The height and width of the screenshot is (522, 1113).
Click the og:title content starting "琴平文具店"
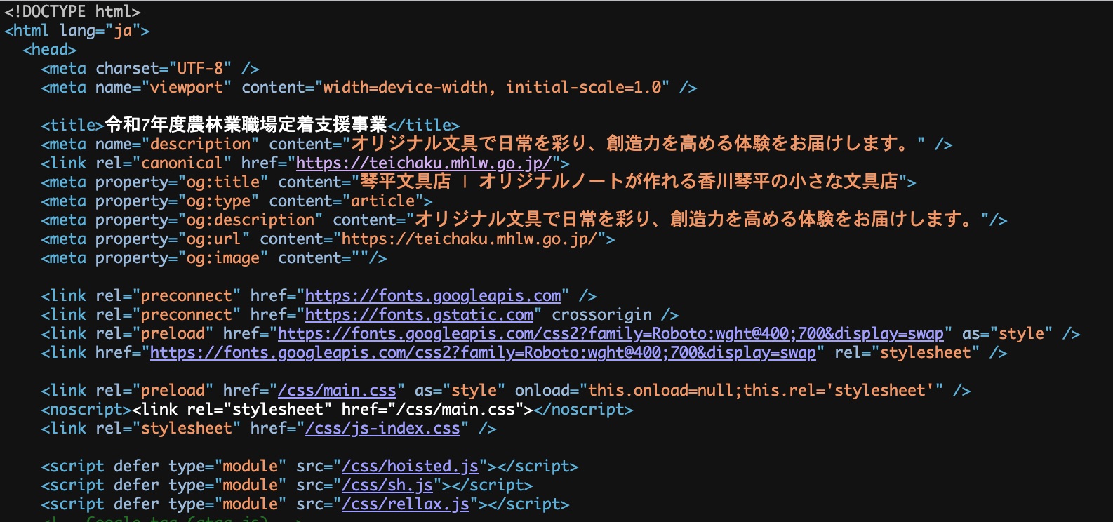click(x=629, y=182)
